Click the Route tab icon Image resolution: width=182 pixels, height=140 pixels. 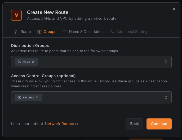(x=16, y=32)
